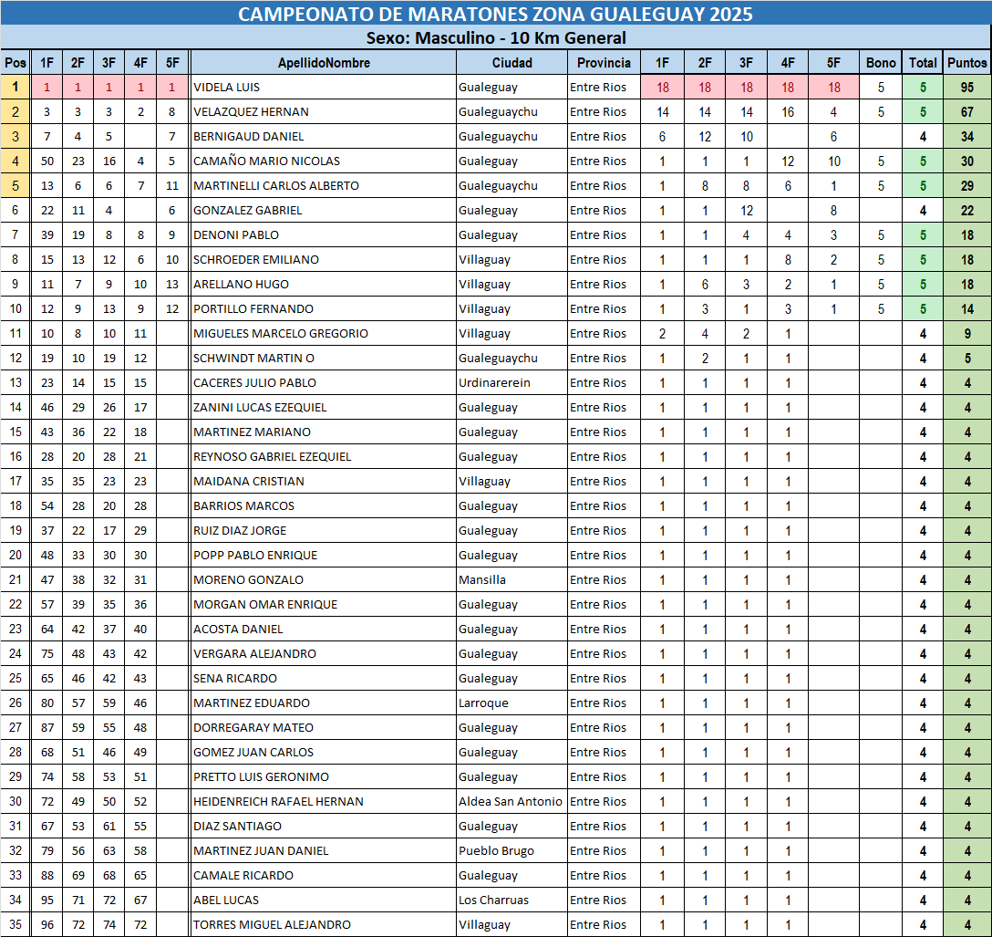Click the 95 points cell for Videla Luis
The width and height of the screenshot is (992, 937).
point(966,88)
